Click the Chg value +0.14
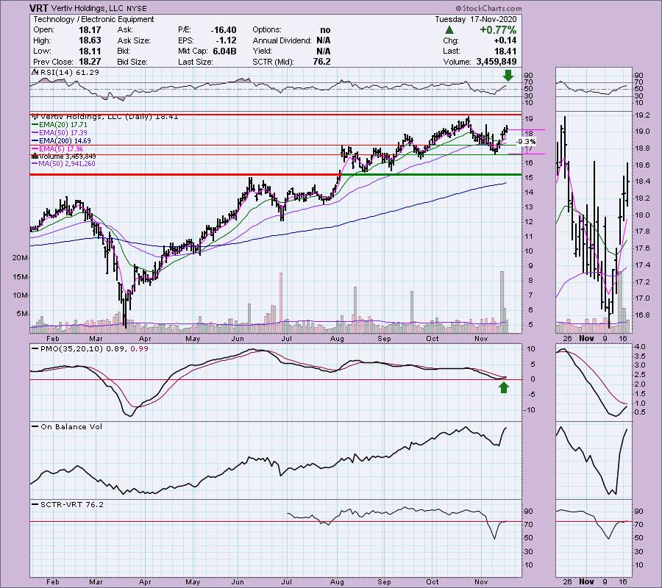The width and height of the screenshot is (662, 588). [x=505, y=40]
